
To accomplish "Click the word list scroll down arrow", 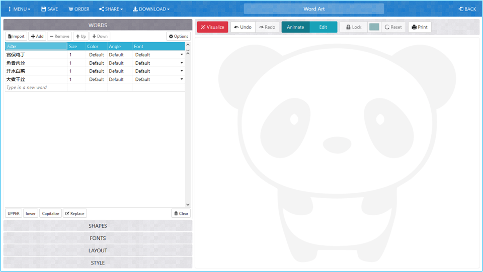I will point(188,205).
